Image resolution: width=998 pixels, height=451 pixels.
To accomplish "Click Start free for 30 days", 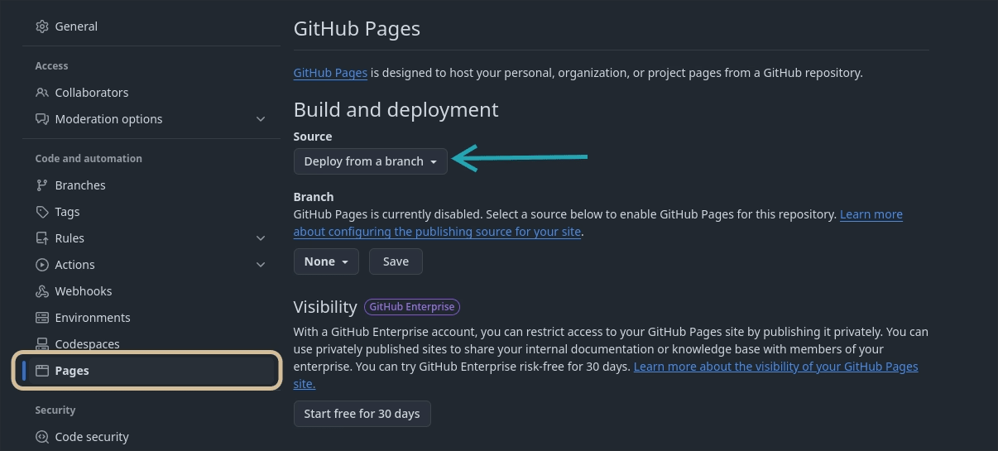I will 362,414.
